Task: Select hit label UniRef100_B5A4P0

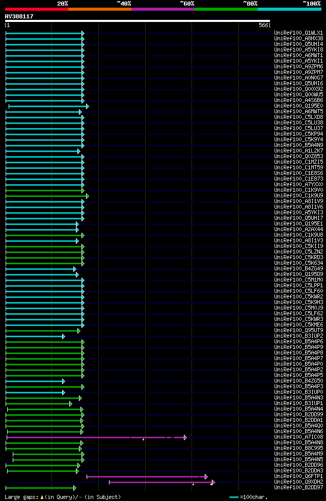Action: (x=298, y=364)
